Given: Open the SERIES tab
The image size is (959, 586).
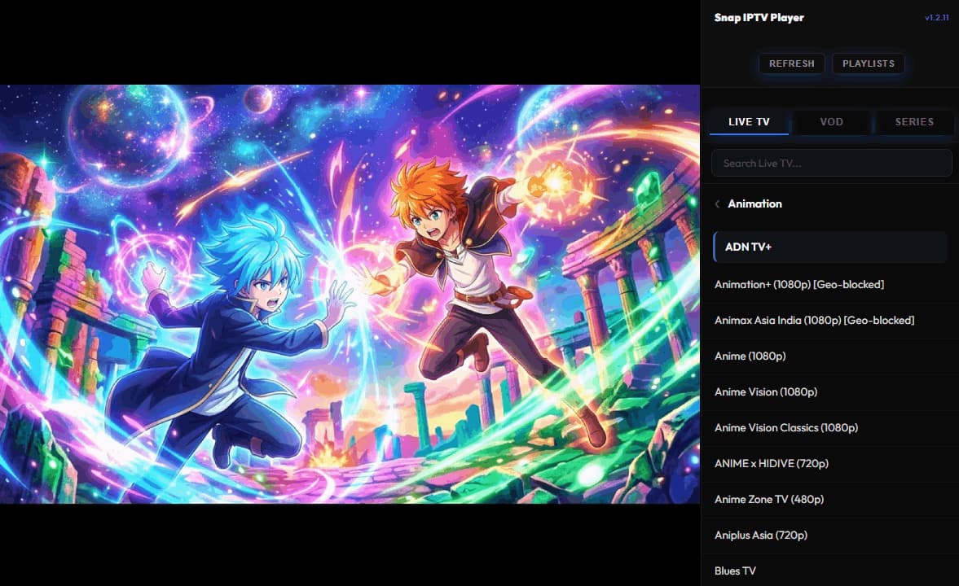Looking at the screenshot, I should pyautogui.click(x=913, y=122).
